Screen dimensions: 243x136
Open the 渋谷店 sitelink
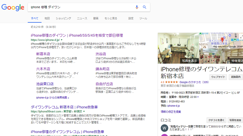(101, 54)
